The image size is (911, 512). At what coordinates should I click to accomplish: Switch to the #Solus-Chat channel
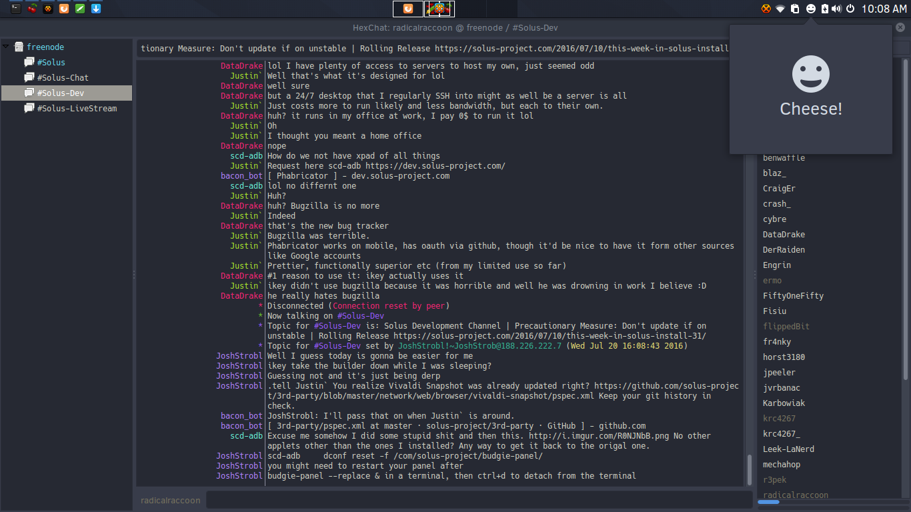63,78
